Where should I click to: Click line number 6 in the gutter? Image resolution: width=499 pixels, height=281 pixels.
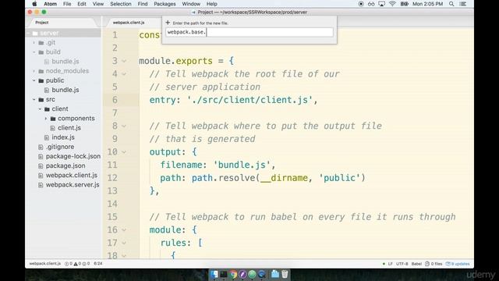click(115, 100)
